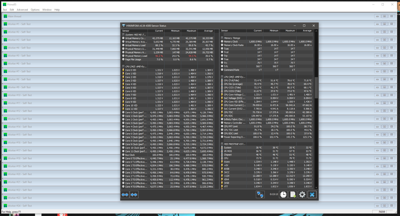400x216 pixels.
Task: Click the Prime95 application icon in the title bar
Action: click(x=4, y=4)
